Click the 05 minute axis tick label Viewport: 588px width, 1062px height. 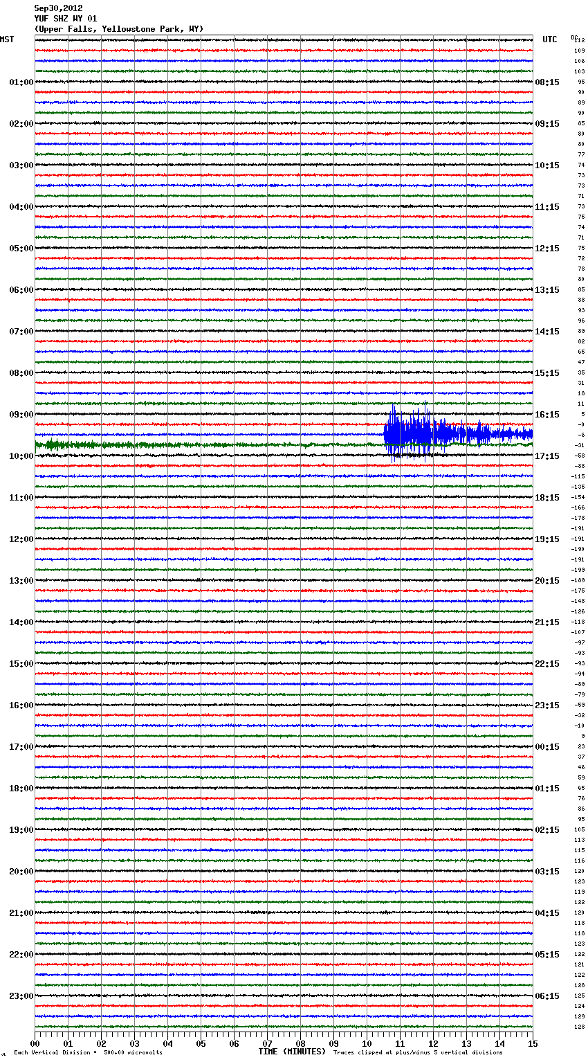[x=201, y=1043]
